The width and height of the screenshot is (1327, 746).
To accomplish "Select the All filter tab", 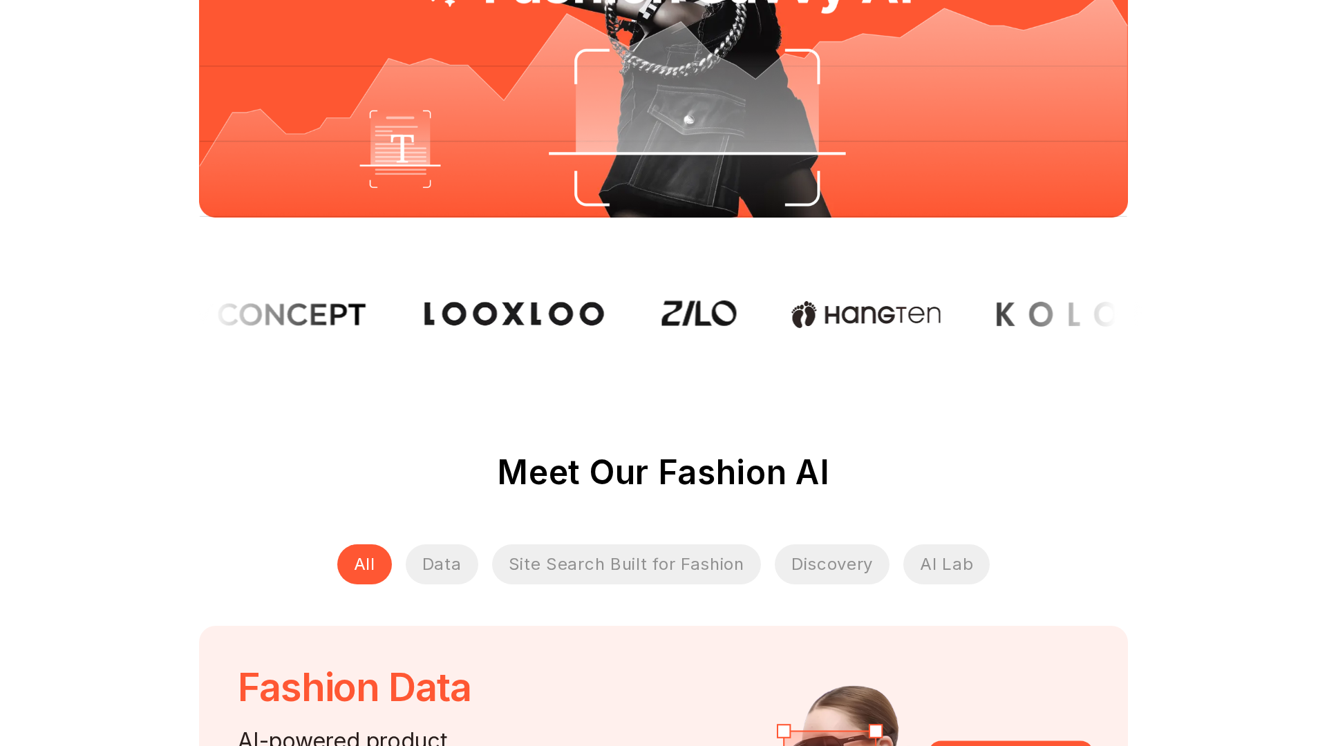I will click(364, 564).
